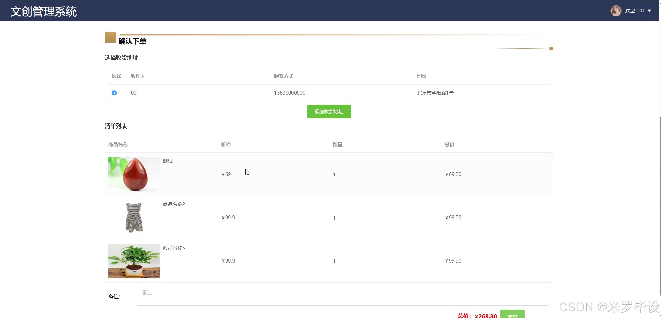Click the 添加收货地址 button
The height and width of the screenshot is (318, 661).
pos(329,112)
